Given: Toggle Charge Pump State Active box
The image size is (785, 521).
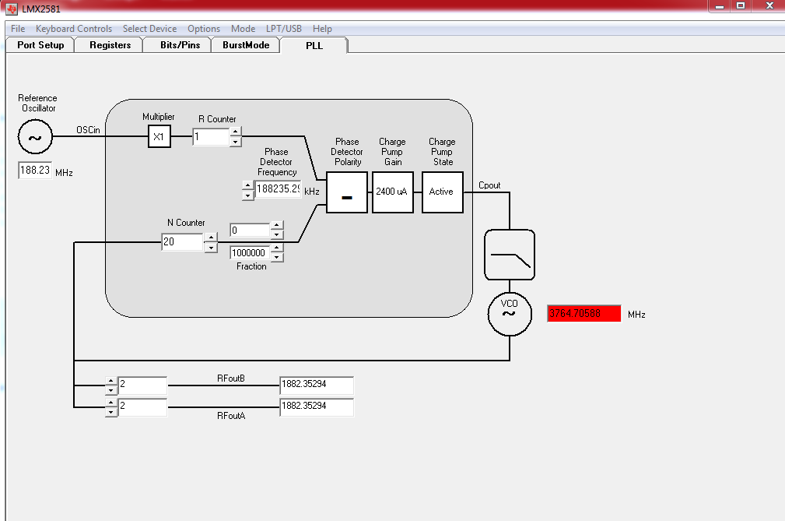Looking at the screenshot, I should coord(442,192).
